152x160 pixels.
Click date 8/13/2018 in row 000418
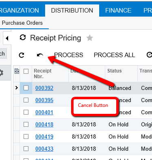pos(84,124)
